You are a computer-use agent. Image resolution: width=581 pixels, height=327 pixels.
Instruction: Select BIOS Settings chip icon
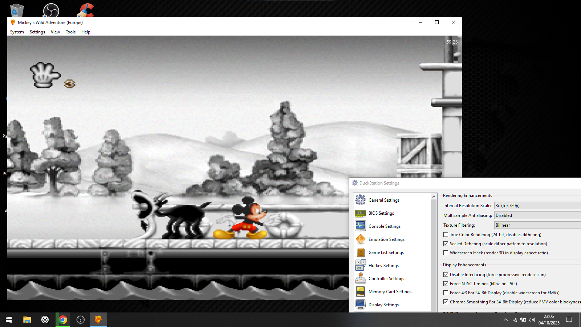point(360,213)
